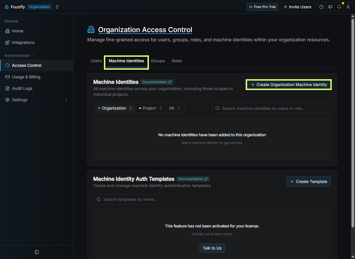This screenshot has height=259, width=355.
Task: Focus the search templates by name field
Action: (212, 199)
